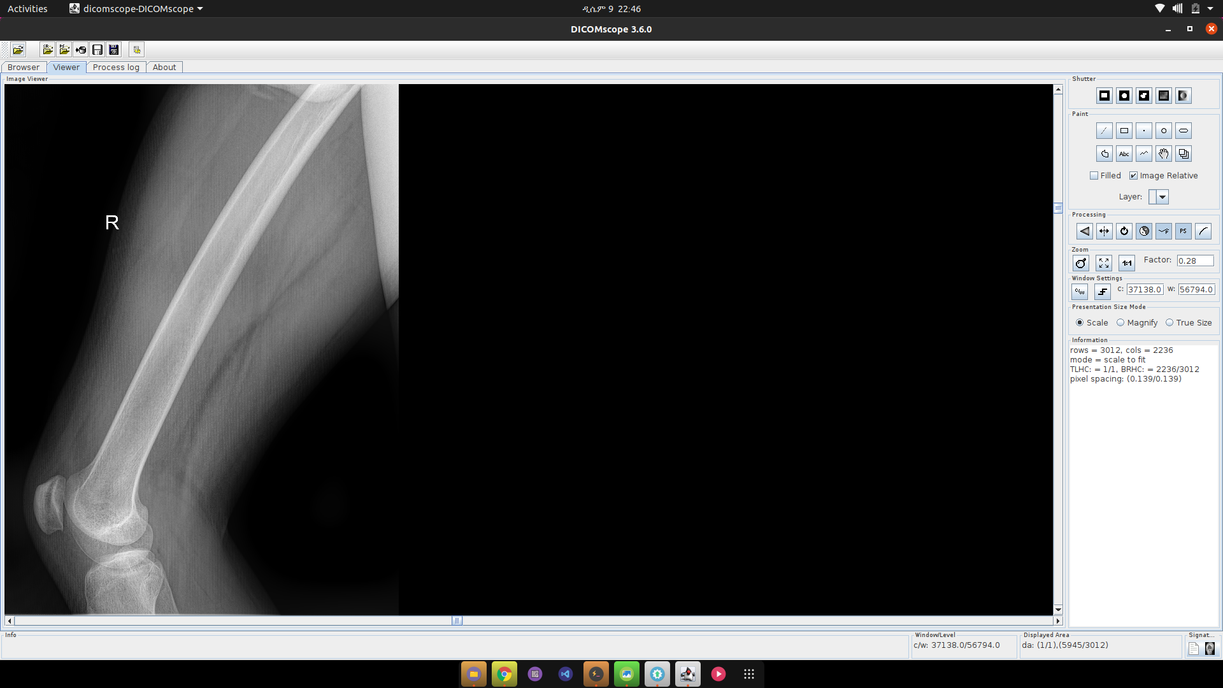
Task: Click the send to database icon
Action: [x=81, y=50]
